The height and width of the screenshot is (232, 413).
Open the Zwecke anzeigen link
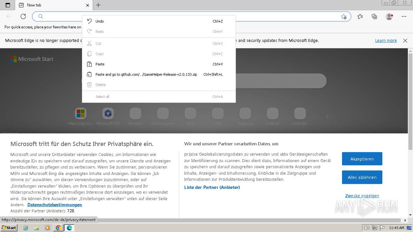click(x=362, y=196)
